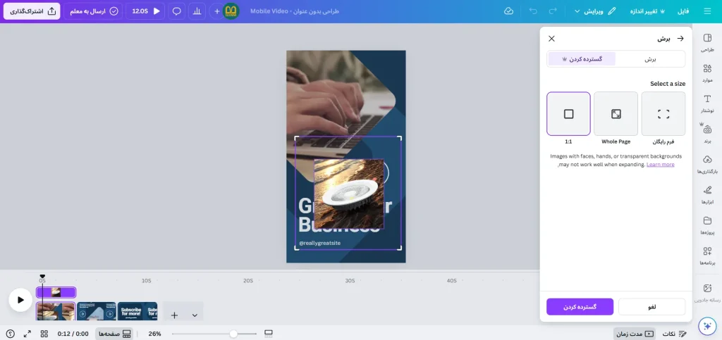The image size is (722, 340).
Task: Switch to the Crop (برش) tab
Action: coord(650,59)
